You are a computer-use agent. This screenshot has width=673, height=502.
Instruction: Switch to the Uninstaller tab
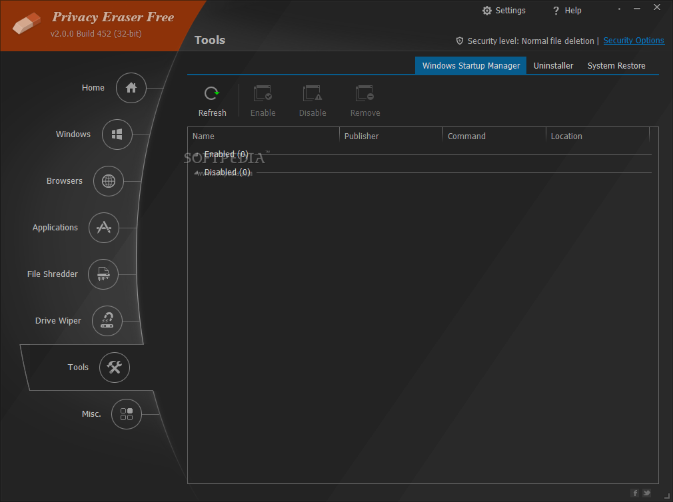point(553,66)
